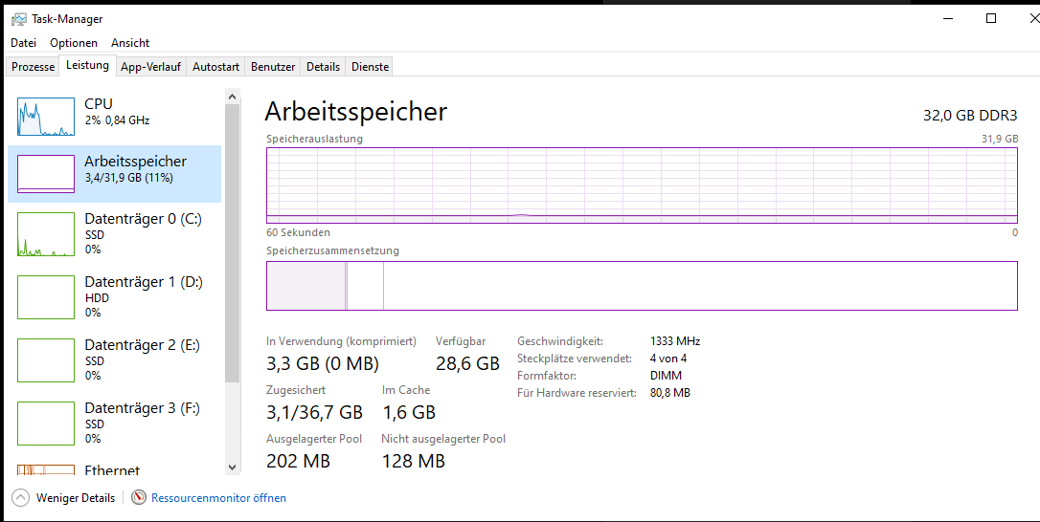Click the Speicherzusammensetzung memory bar
This screenshot has width=1040, height=522.
[642, 285]
